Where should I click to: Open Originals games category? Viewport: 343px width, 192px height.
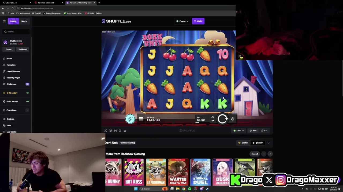(x=10, y=119)
